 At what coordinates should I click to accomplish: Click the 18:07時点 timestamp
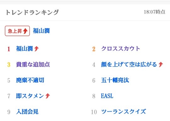[155, 12]
